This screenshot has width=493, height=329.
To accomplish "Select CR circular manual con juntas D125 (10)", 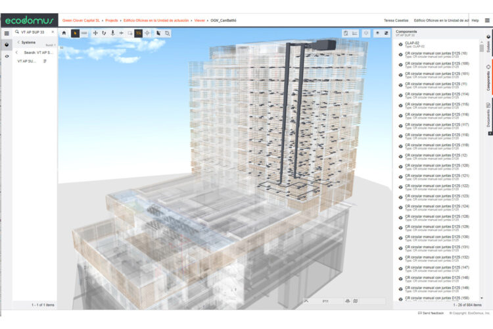I will pyautogui.click(x=436, y=55).
